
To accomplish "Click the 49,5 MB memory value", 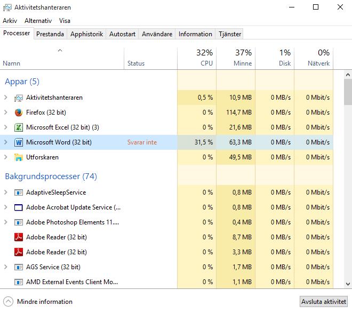I will (241, 157).
